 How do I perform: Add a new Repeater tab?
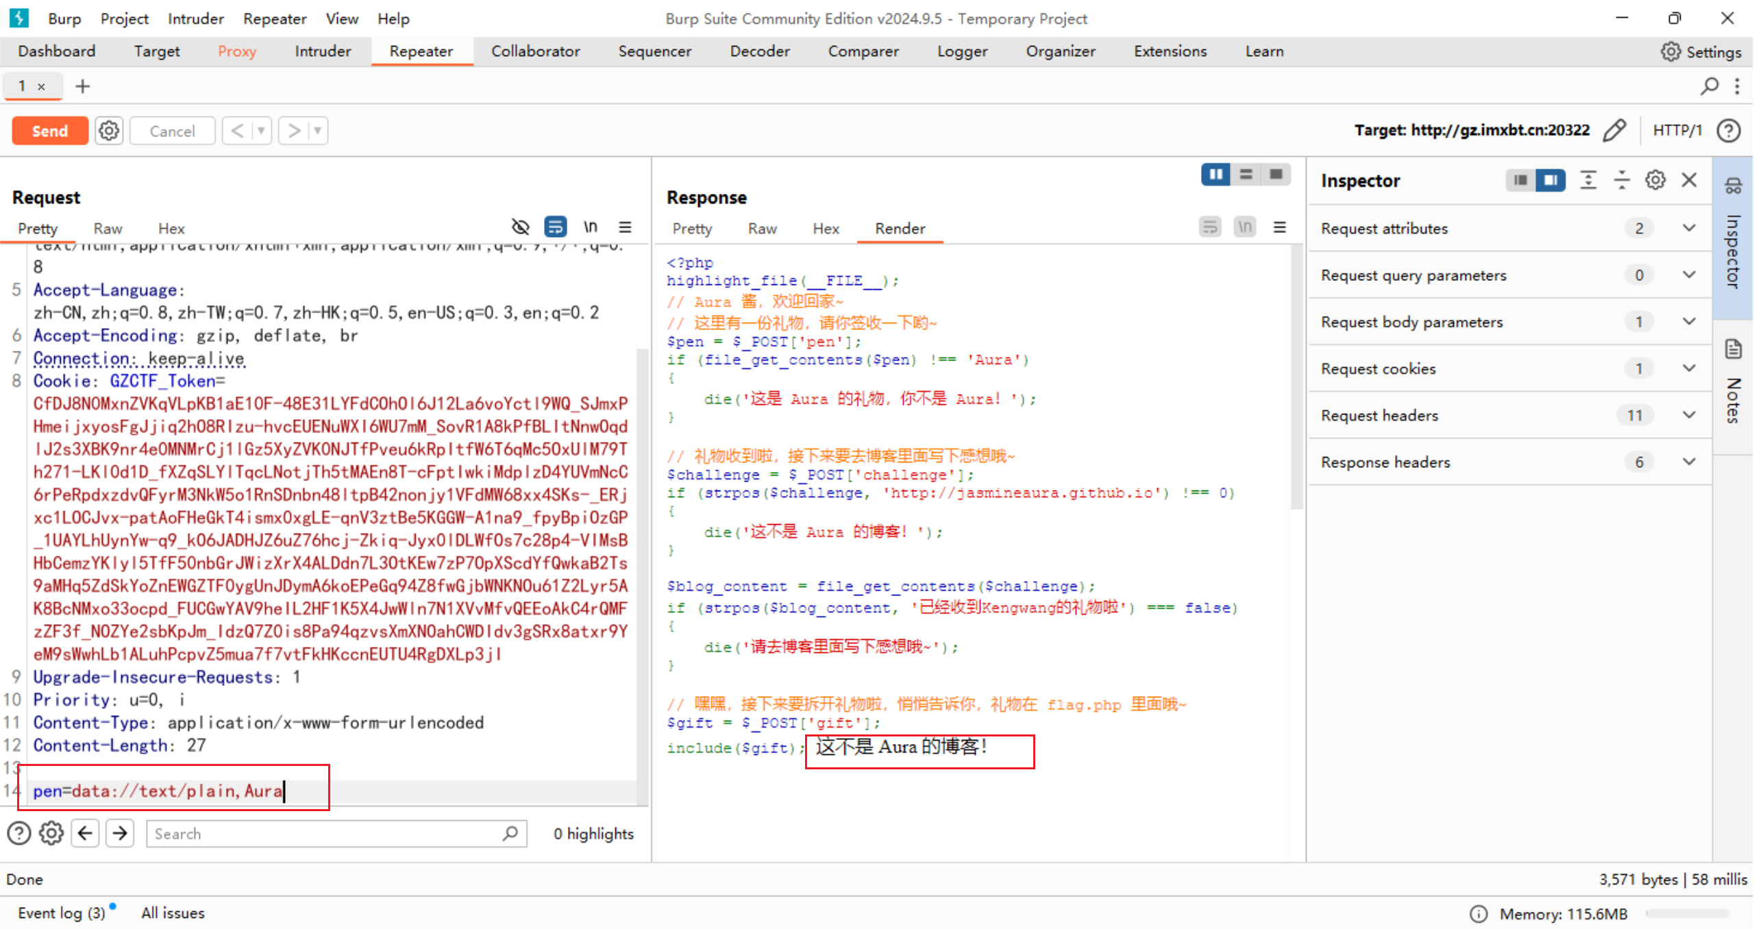[82, 86]
